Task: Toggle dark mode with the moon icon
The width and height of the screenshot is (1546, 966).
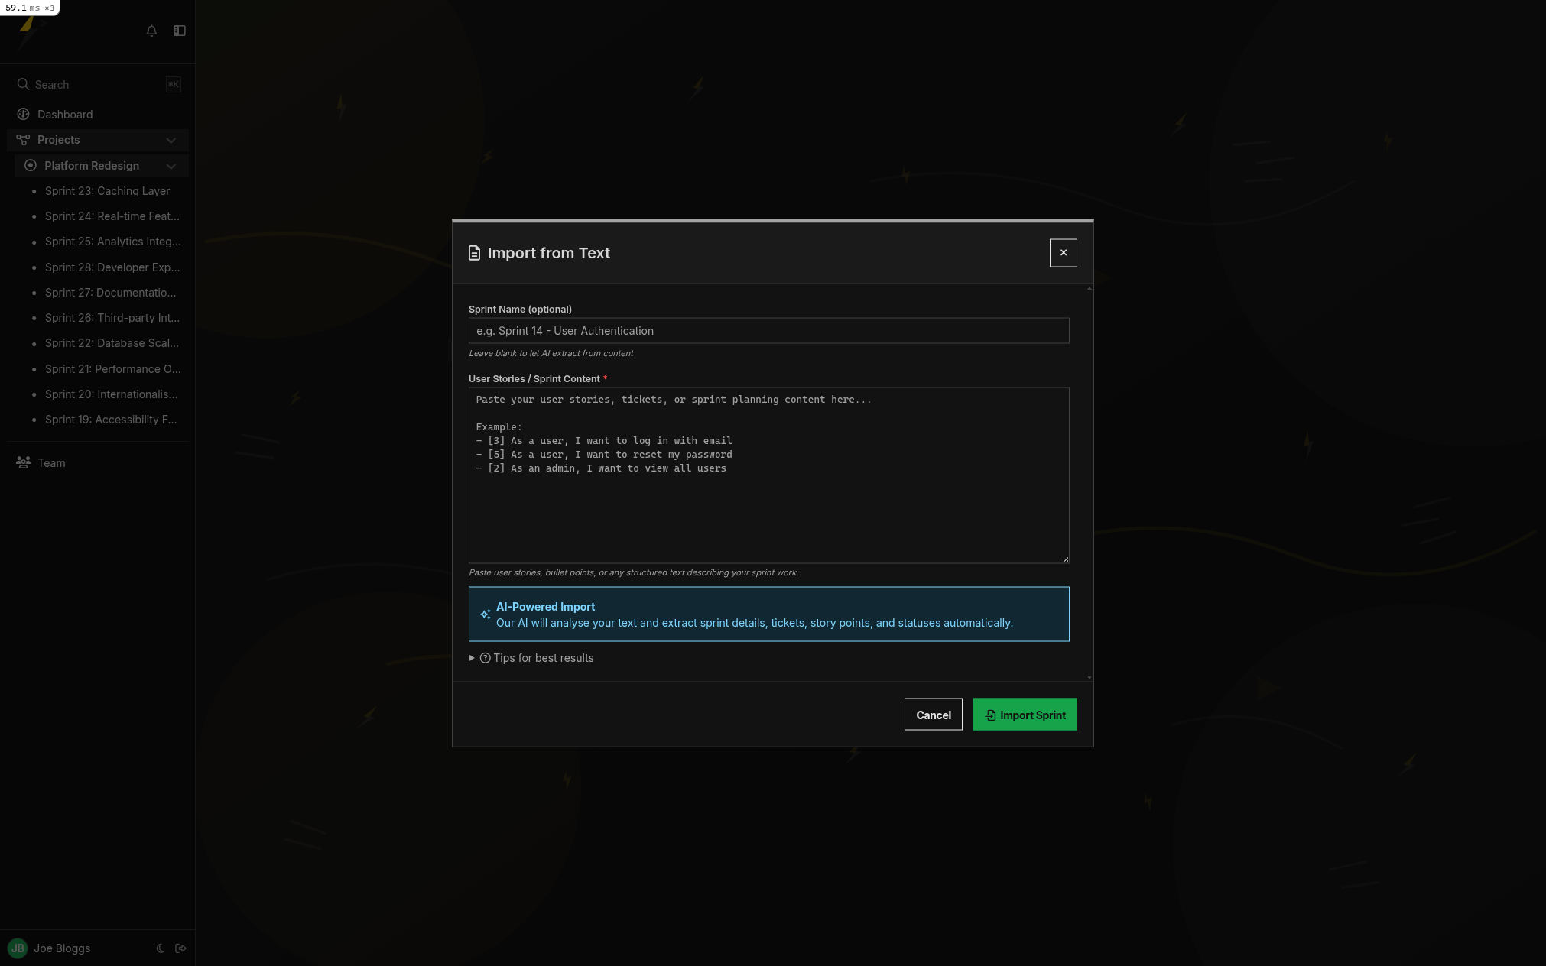Action: point(161,948)
